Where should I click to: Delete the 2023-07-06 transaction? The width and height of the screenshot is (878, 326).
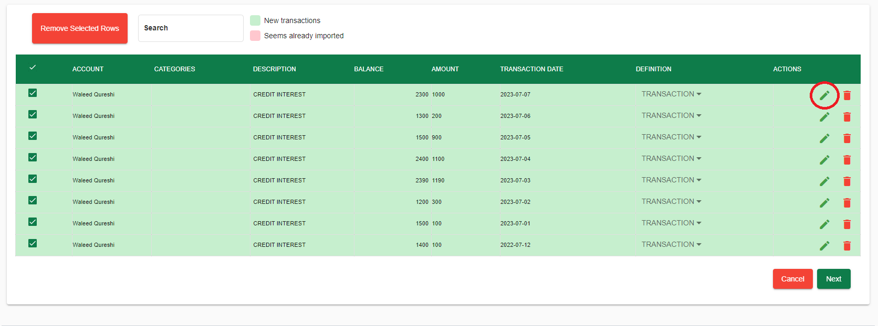[846, 117]
